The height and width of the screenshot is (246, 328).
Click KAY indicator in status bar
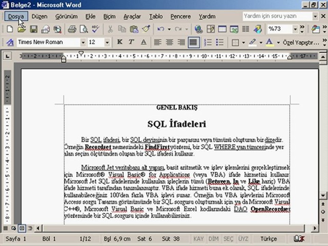(x=198, y=239)
